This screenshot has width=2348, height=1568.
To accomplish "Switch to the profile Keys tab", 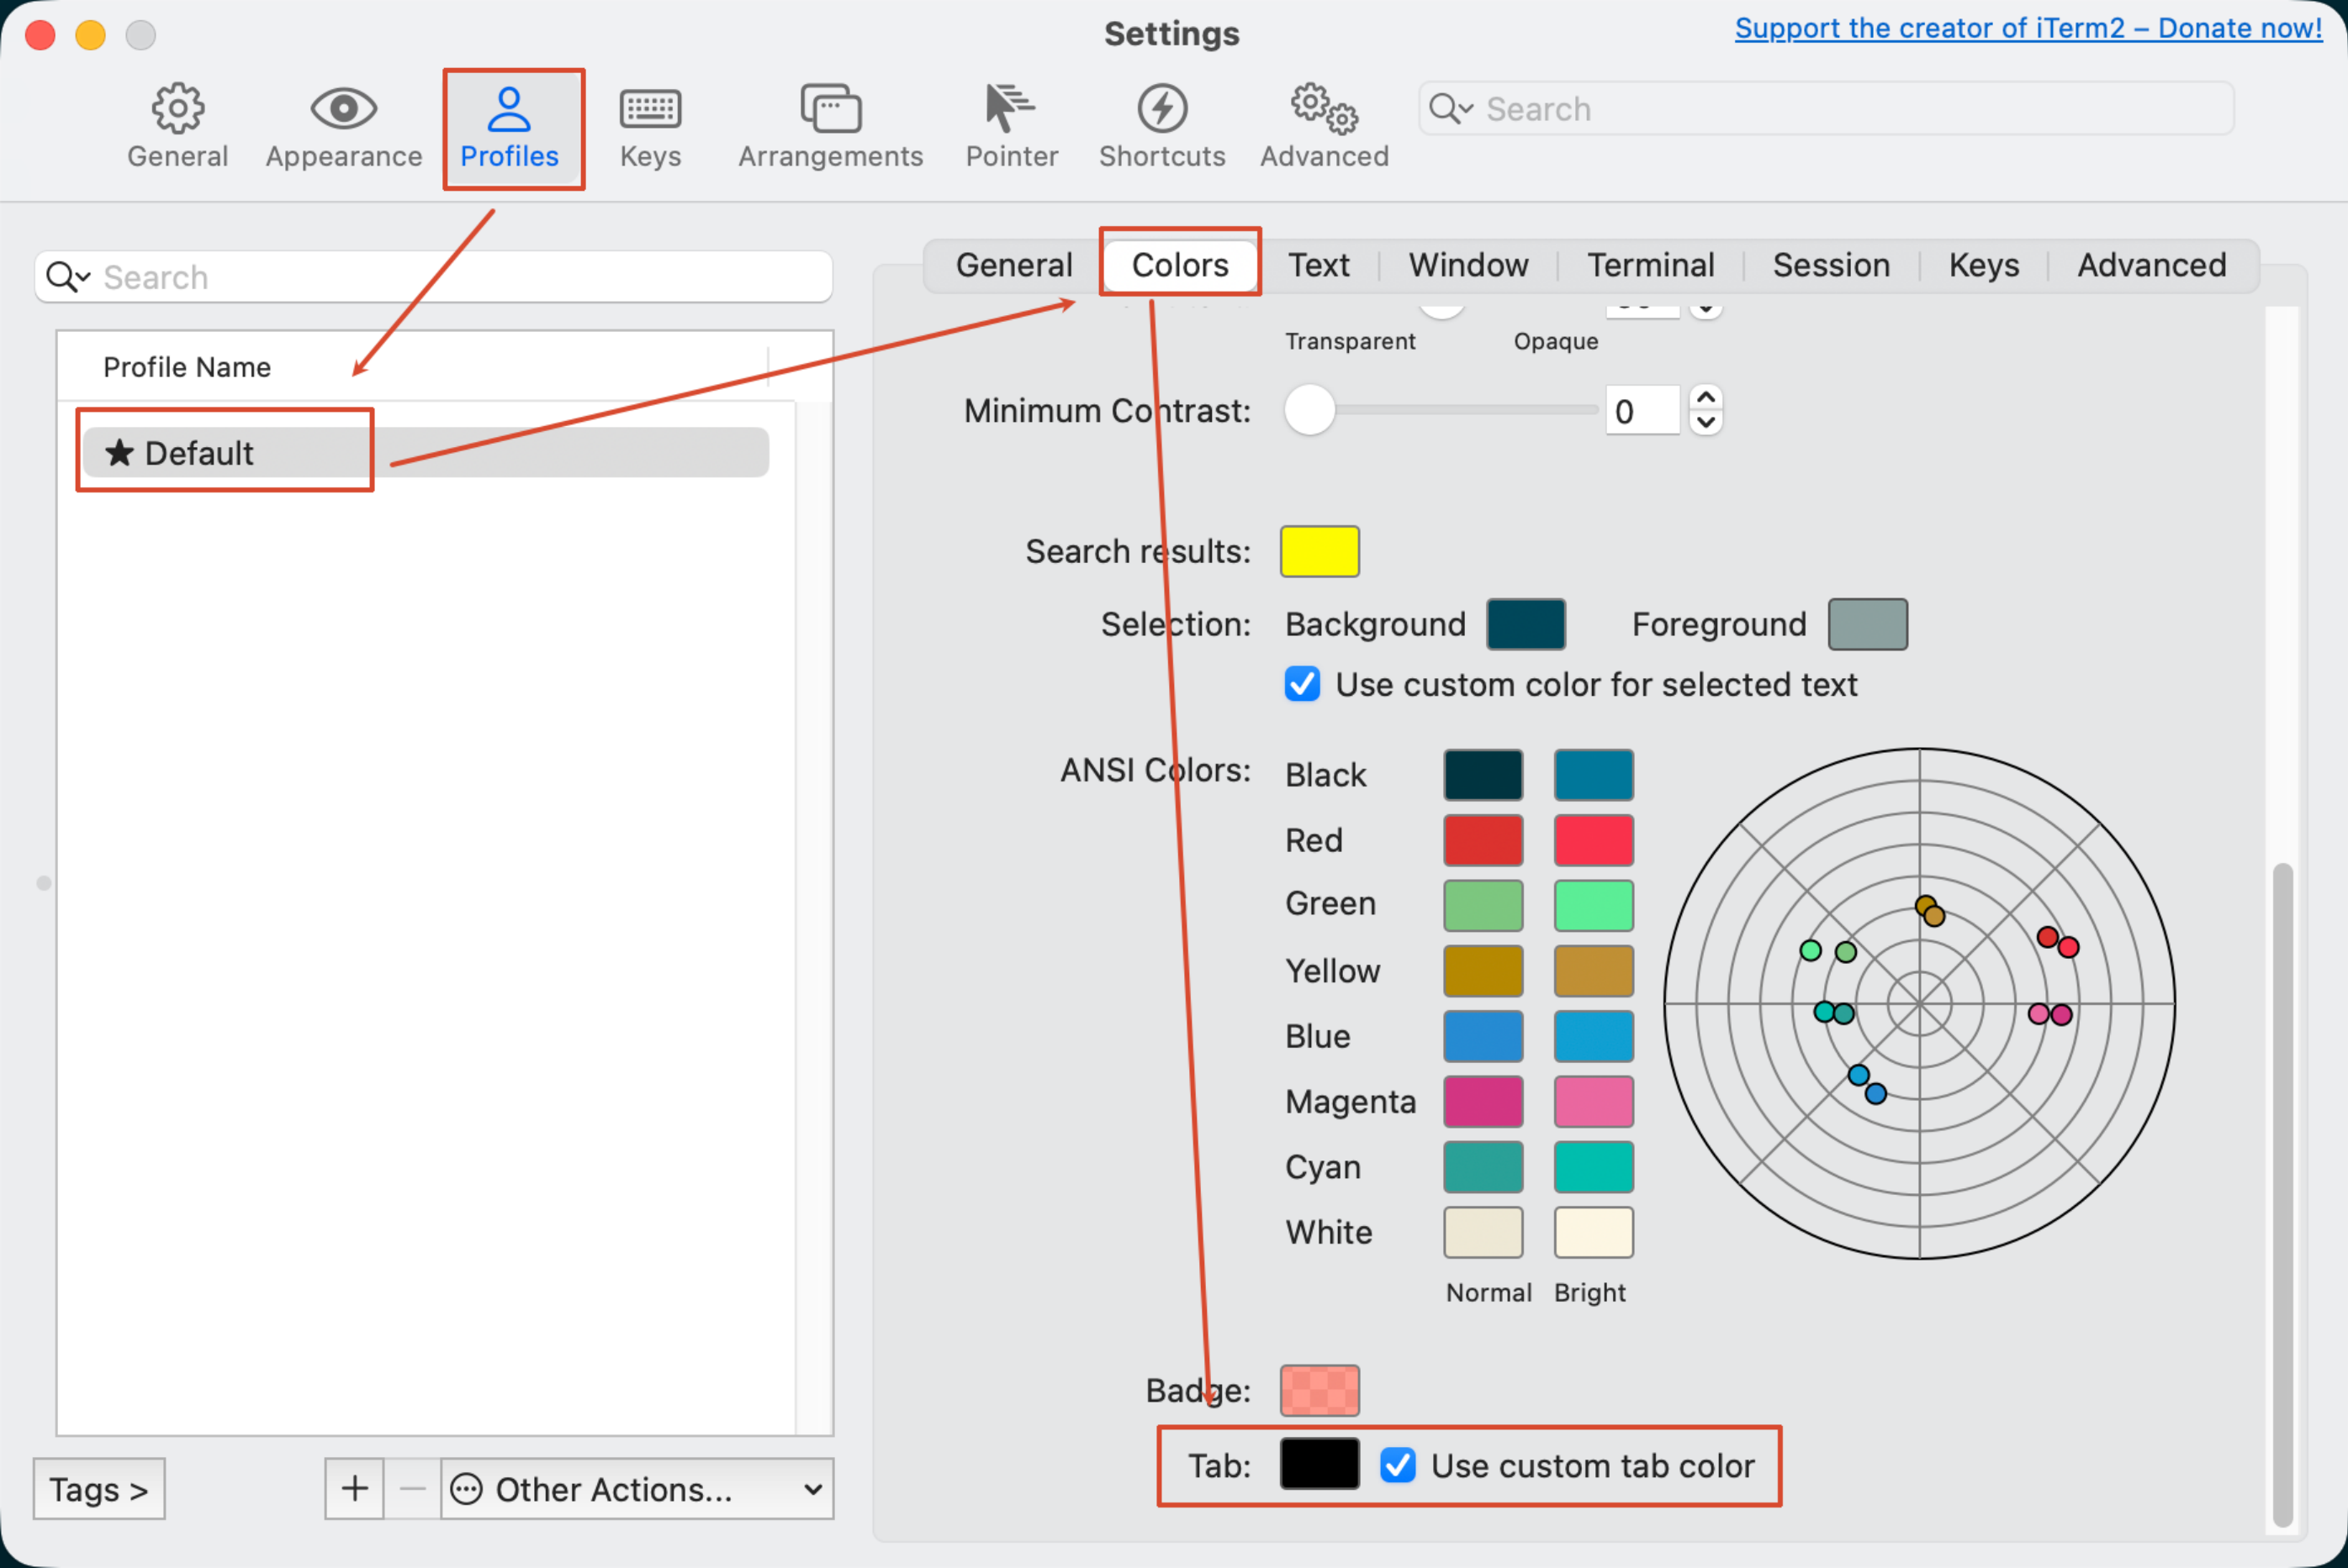I will (x=1983, y=265).
